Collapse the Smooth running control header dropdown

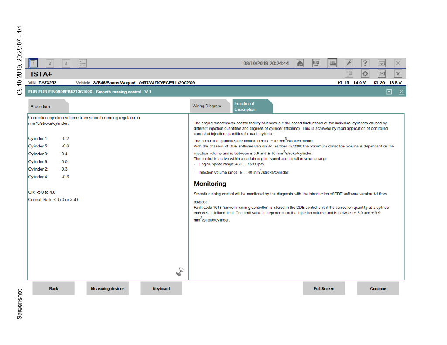389,92
